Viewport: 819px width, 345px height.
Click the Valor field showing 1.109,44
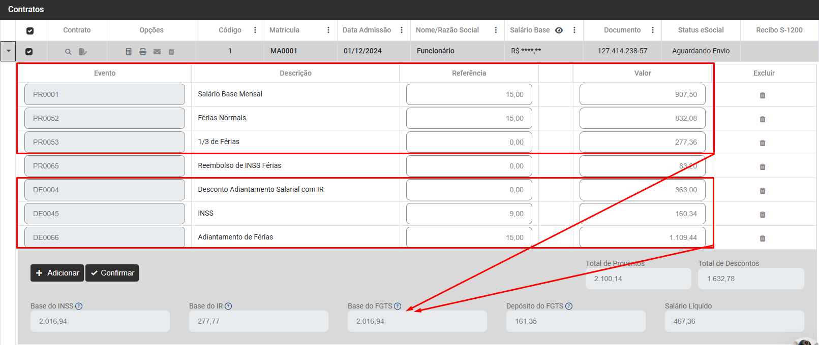click(643, 237)
